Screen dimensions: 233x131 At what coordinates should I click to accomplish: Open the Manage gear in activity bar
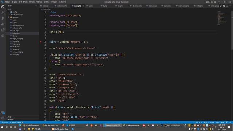(x=3, y=118)
